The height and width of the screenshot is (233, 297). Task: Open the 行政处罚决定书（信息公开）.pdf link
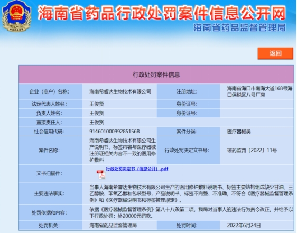(137, 169)
